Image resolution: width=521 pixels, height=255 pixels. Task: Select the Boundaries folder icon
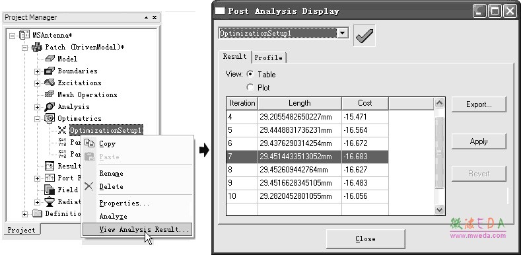point(50,71)
